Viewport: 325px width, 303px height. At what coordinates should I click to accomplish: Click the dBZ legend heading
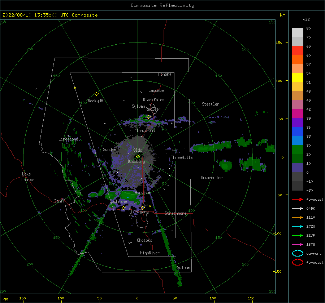(306, 19)
